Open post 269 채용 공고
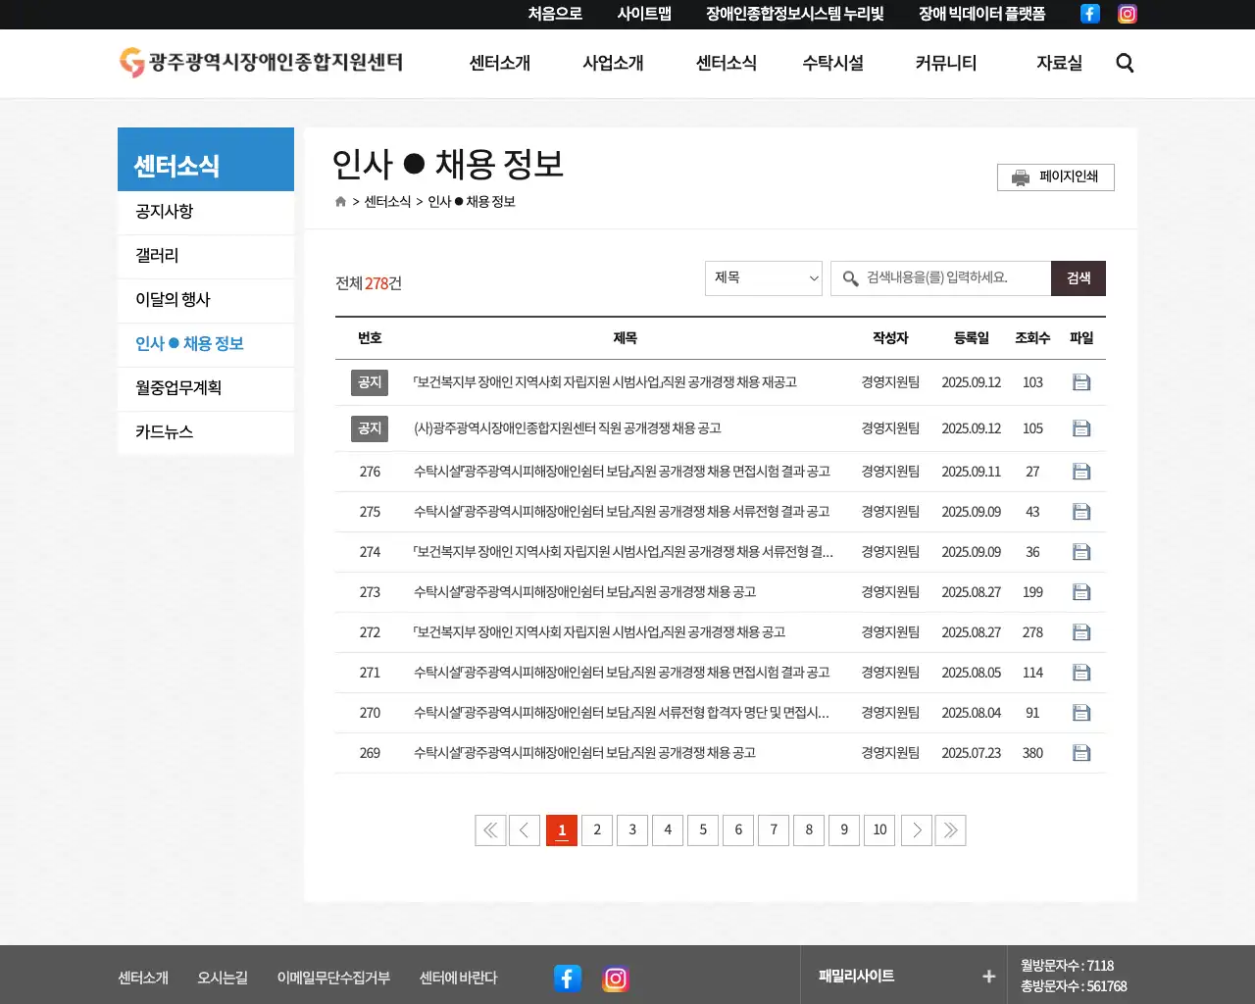Viewport: 1255px width, 1004px height. pyautogui.click(x=584, y=753)
